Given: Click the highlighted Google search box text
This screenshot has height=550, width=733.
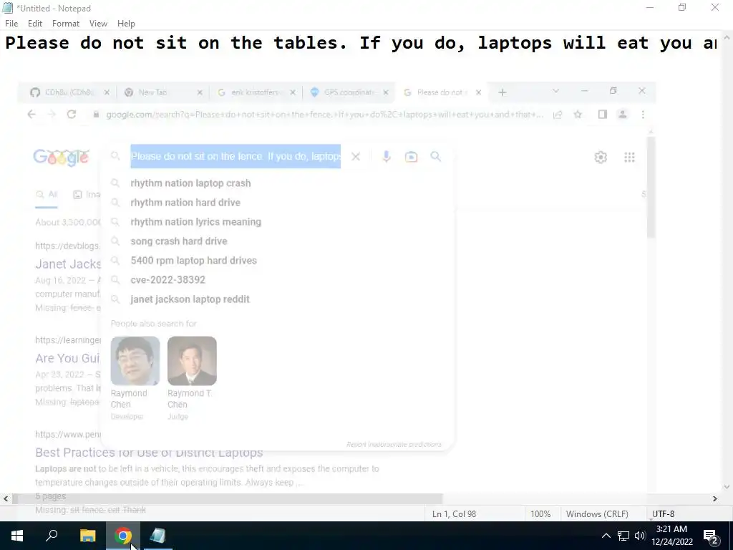Looking at the screenshot, I should (x=236, y=156).
